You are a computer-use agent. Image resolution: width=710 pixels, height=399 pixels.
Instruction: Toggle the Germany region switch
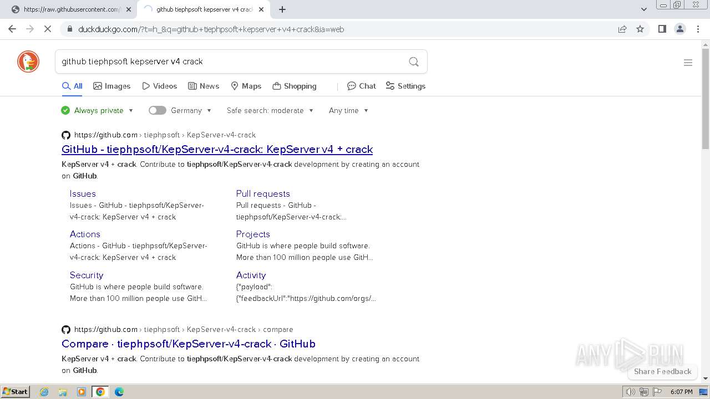coord(158,110)
